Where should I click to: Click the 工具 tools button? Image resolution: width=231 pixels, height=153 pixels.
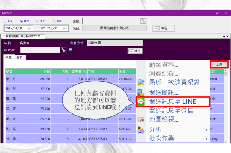pos(217,65)
